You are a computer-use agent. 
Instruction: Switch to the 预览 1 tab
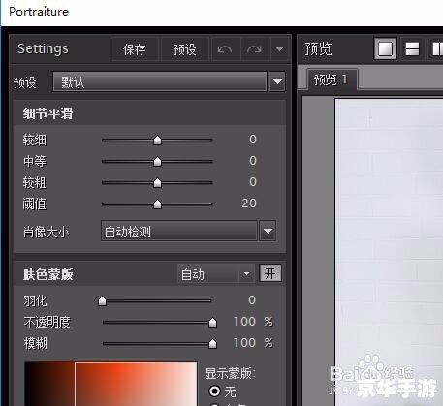332,79
